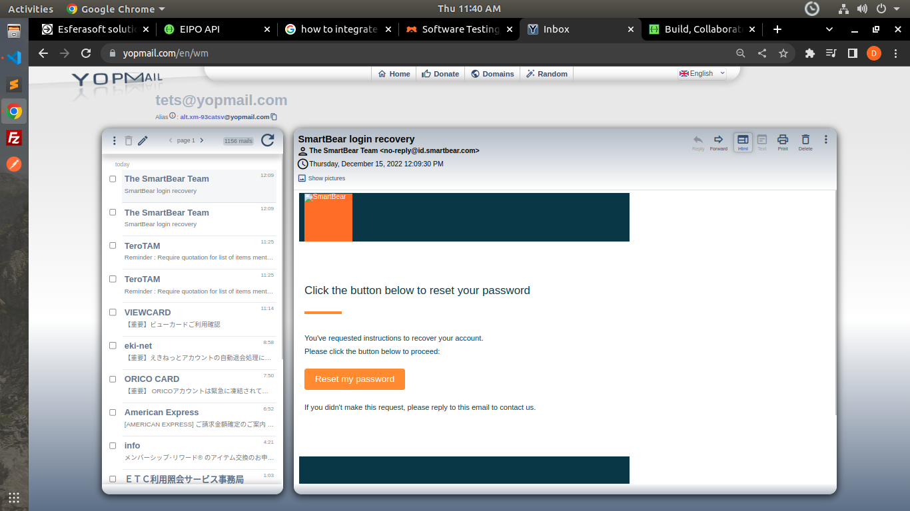Print the open SmartBear email
Viewport: 910px width, 511px height.
coord(783,142)
